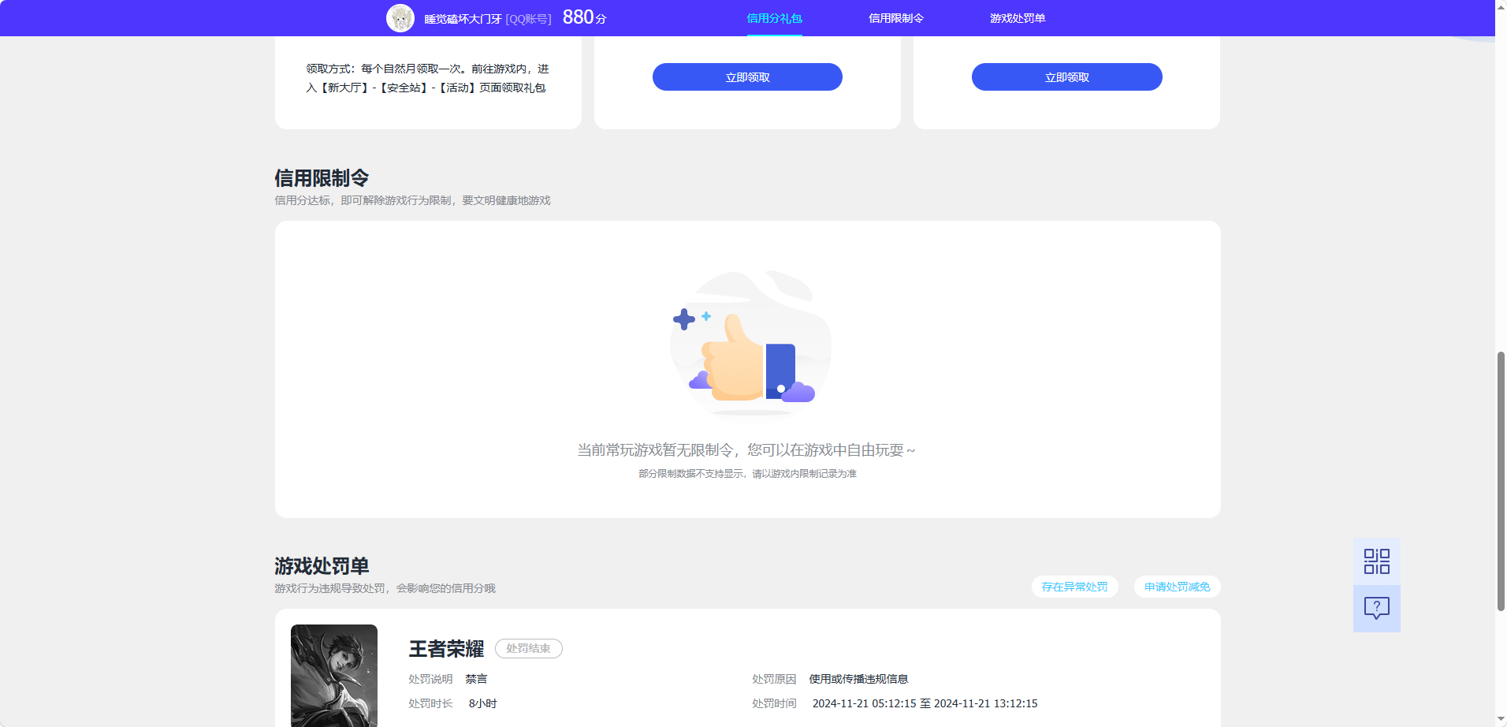
Task: Open 申请处罚减免 link
Action: (x=1177, y=587)
